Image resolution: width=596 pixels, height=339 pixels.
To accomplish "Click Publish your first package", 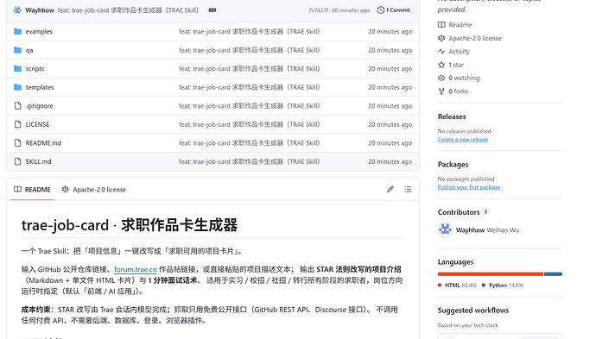I will (x=469, y=187).
